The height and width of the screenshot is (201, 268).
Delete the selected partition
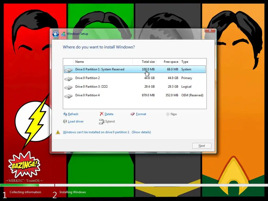coord(109,114)
